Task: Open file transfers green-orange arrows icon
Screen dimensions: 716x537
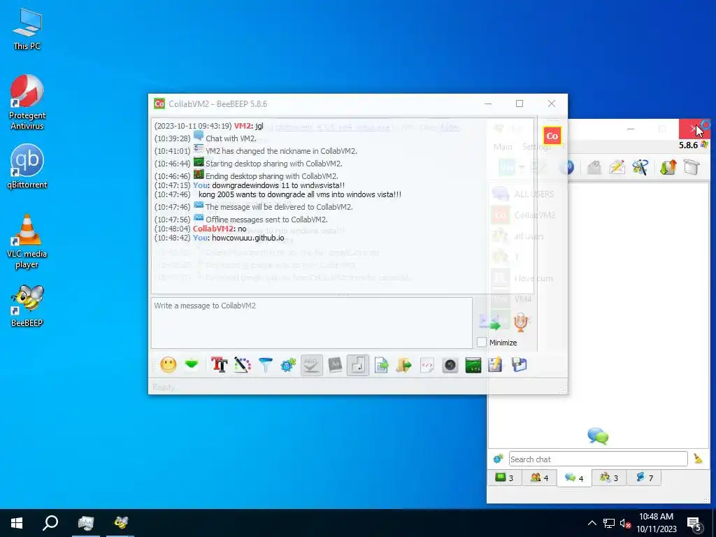Action: [x=668, y=168]
